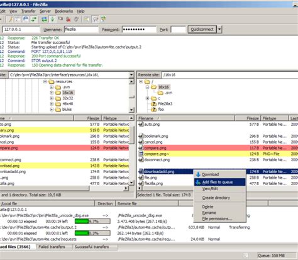Select the FileZilla3 unknown folder icon
Image resolution: width=298 pixels, height=260 pixels.
tap(154, 104)
